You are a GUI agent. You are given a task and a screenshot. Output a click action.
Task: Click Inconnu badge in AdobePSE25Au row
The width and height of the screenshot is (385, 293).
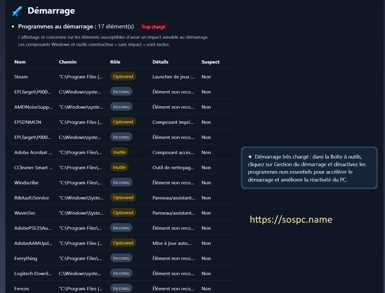click(121, 228)
